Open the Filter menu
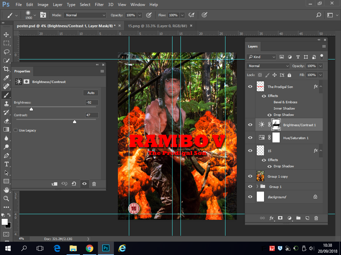The height and width of the screenshot is (255, 341). pos(99,5)
